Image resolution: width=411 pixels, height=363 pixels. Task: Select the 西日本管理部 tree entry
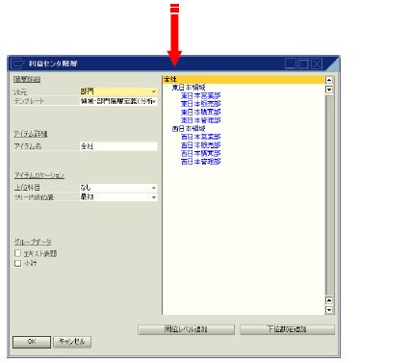tap(201, 162)
